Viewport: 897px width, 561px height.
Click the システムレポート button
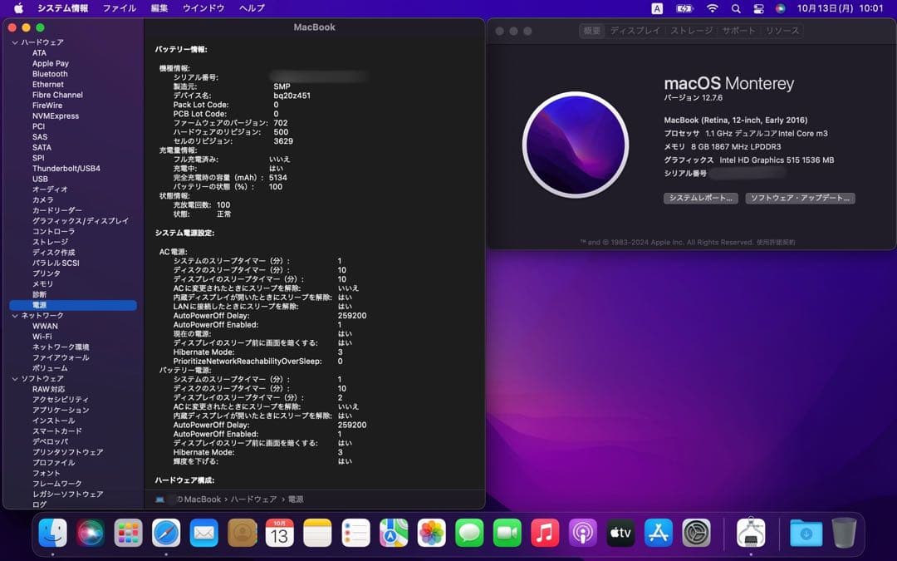click(x=699, y=198)
